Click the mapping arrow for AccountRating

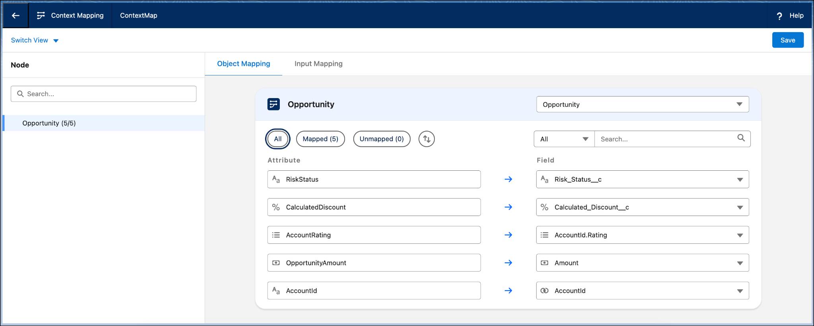(508, 235)
